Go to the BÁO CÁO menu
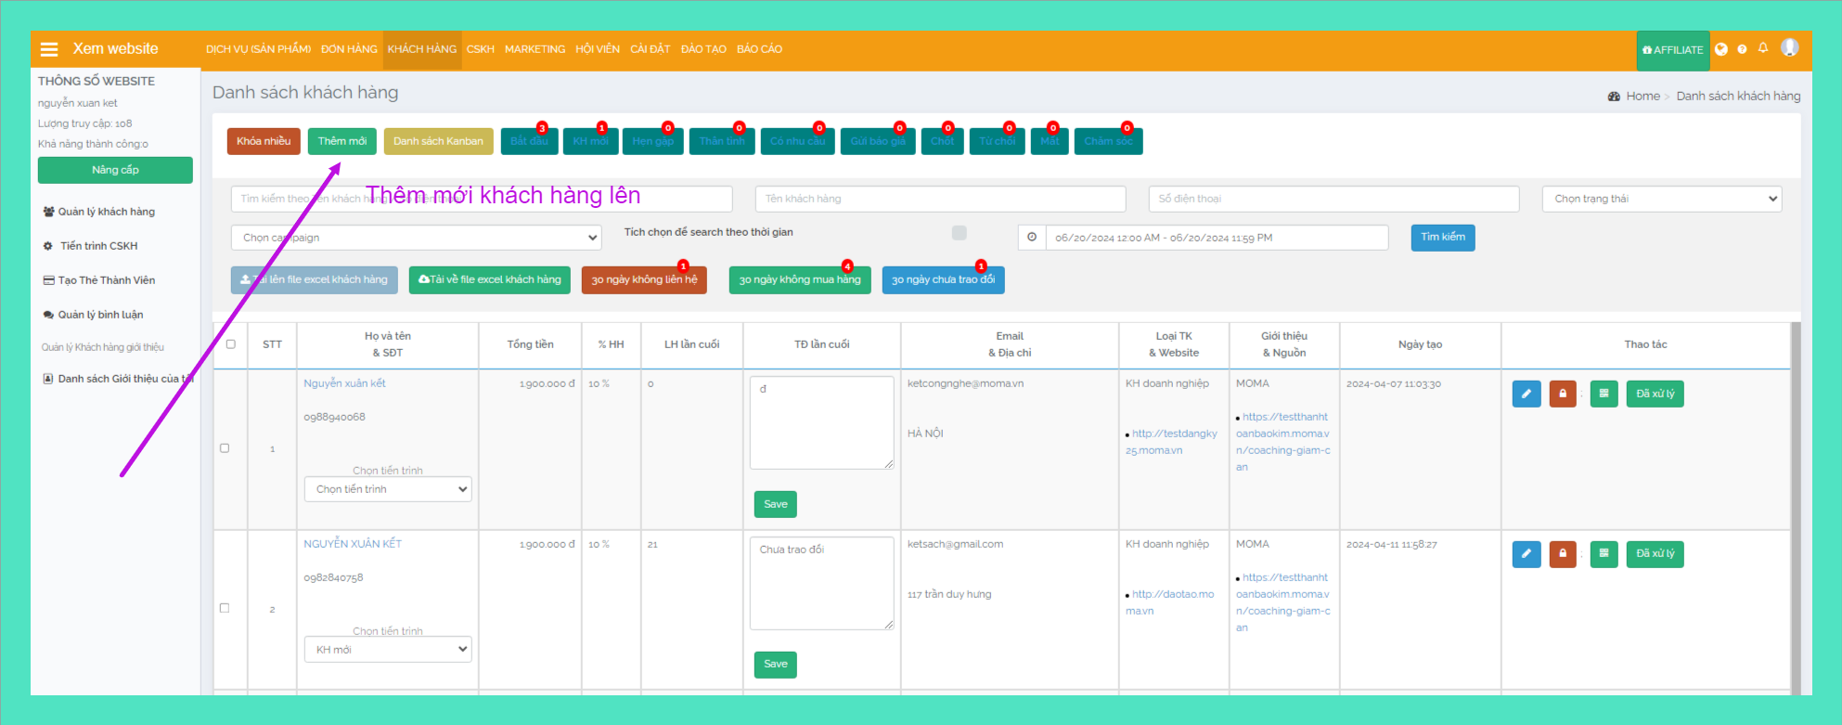 tap(759, 49)
